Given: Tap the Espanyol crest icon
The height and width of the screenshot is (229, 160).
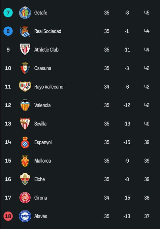Looking at the screenshot, I should click(x=25, y=142).
